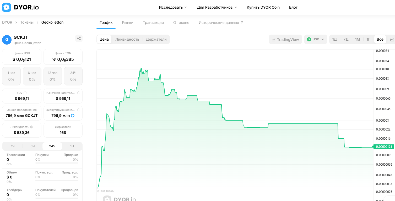Image resolution: width=395 pixels, height=201 pixels.
Task: Click the DYOR.io logo icon
Action: pos(7,7)
